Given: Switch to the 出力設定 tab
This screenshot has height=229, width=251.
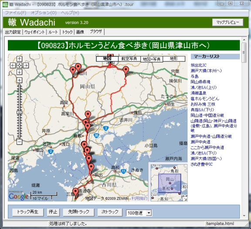Looking at the screenshot, I should tap(13, 32).
